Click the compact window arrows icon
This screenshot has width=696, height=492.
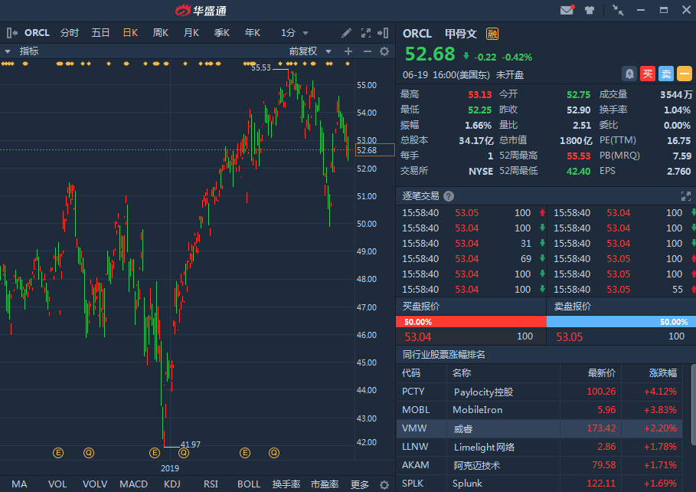[x=618, y=10]
